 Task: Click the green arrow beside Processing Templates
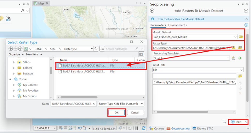240,58
